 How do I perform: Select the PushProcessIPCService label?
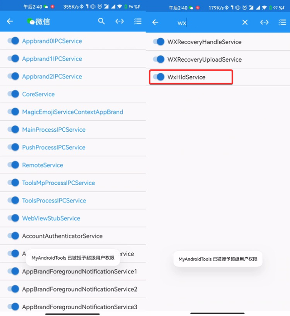click(x=54, y=148)
